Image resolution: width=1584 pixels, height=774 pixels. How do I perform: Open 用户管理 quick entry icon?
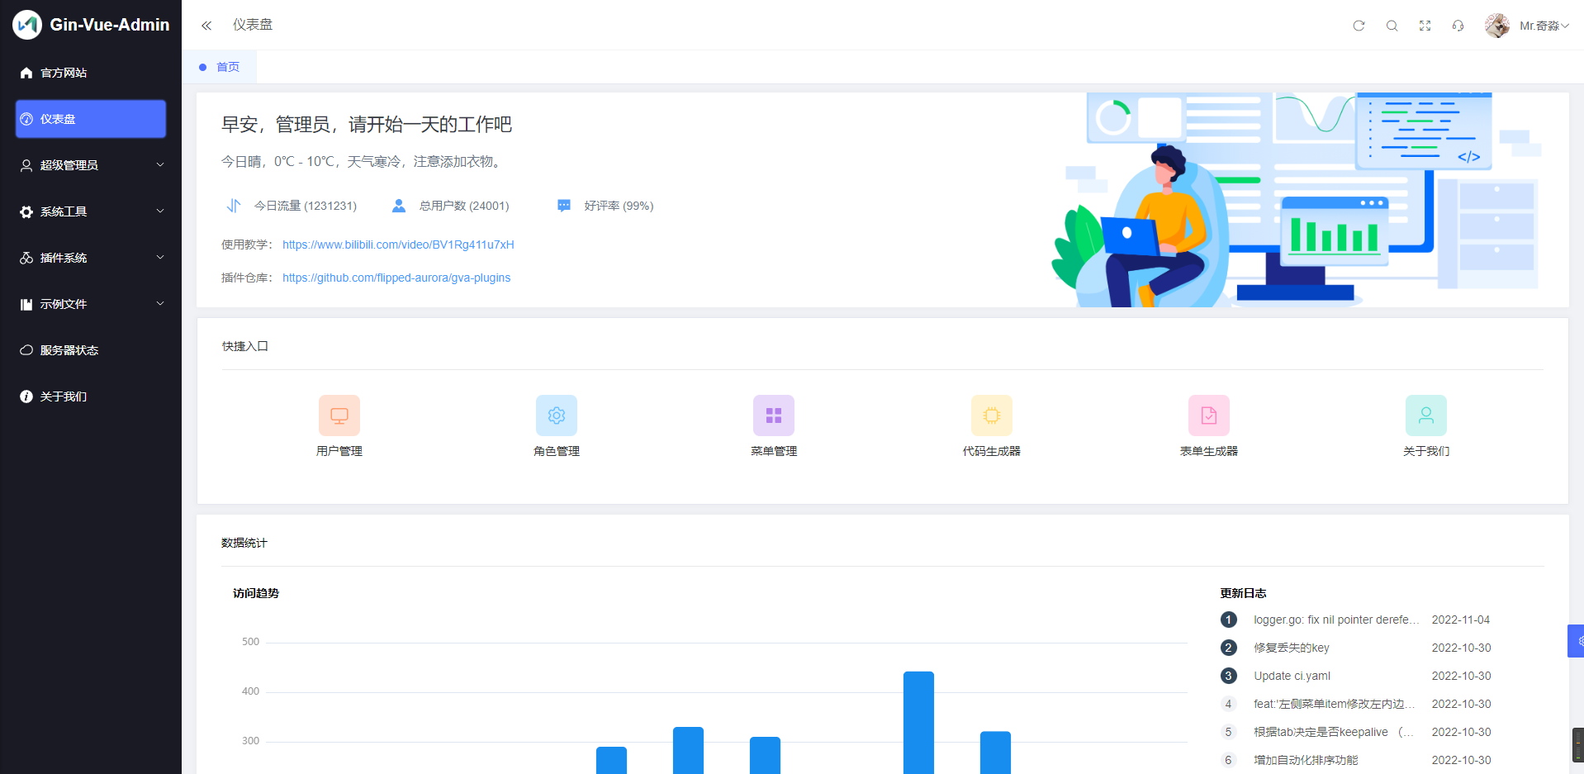[x=339, y=415]
